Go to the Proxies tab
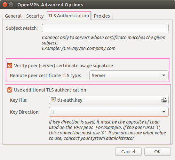175x160 pixels. (102, 16)
